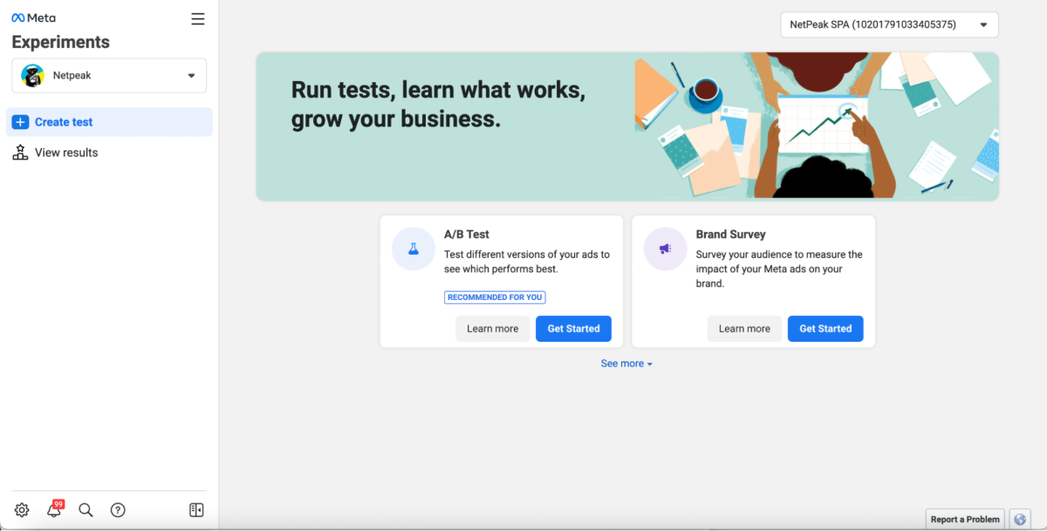Screen dimensions: 1047x531
Task: Click the View results podium icon
Action: (20, 153)
